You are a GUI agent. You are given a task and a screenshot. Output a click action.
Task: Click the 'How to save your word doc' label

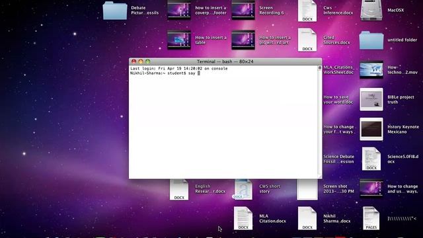pos(338,100)
